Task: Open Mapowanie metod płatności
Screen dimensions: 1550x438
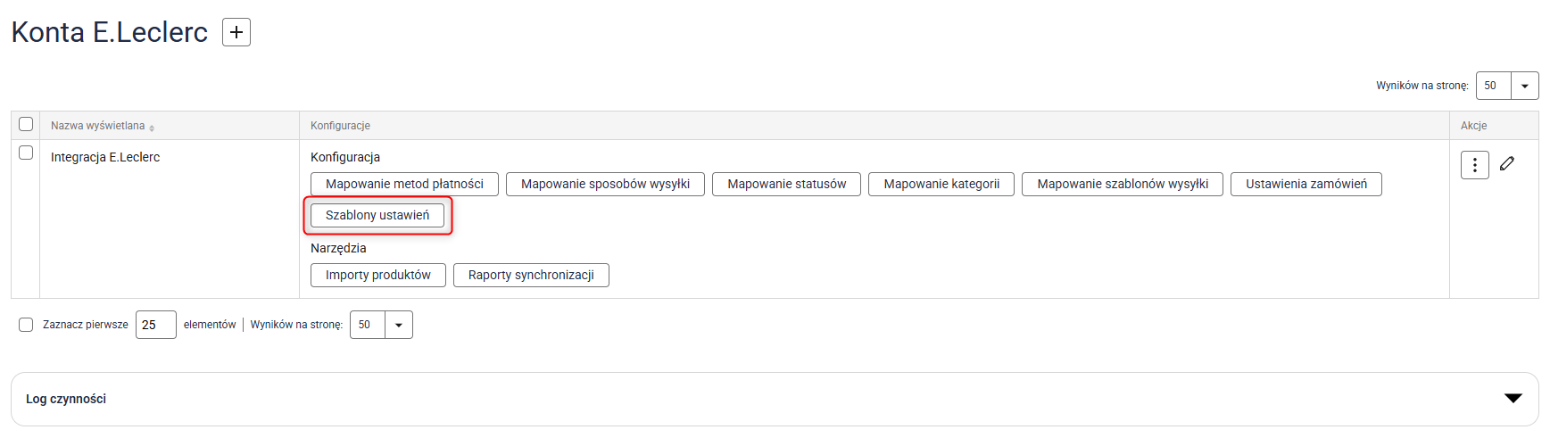Action: [404, 184]
